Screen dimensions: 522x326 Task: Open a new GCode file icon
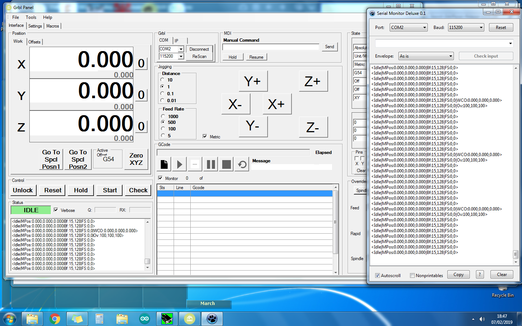pyautogui.click(x=164, y=164)
